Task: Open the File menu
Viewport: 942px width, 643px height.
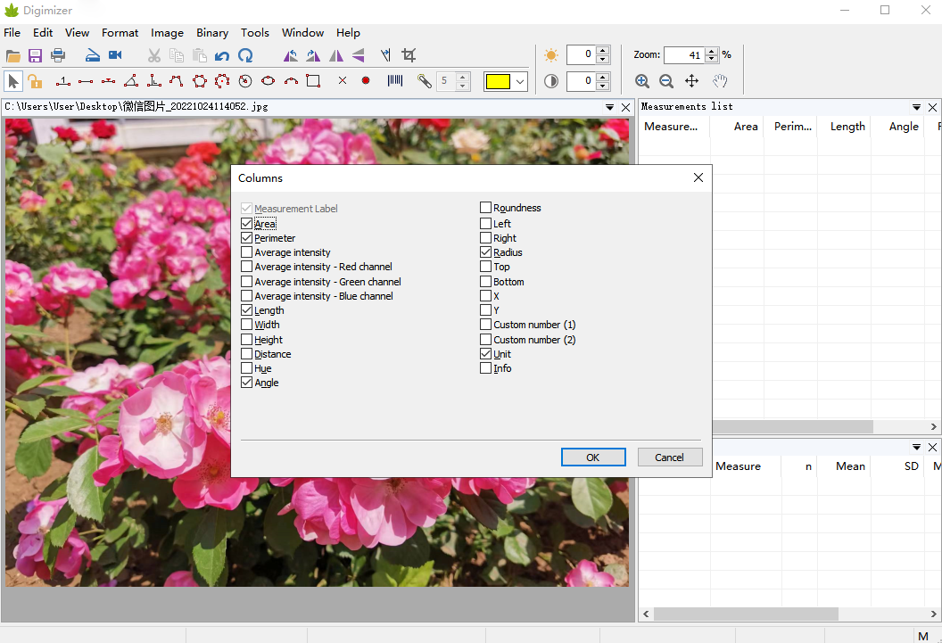Action: [12, 33]
